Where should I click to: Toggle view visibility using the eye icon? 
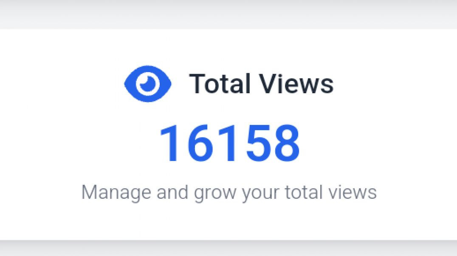tap(147, 83)
